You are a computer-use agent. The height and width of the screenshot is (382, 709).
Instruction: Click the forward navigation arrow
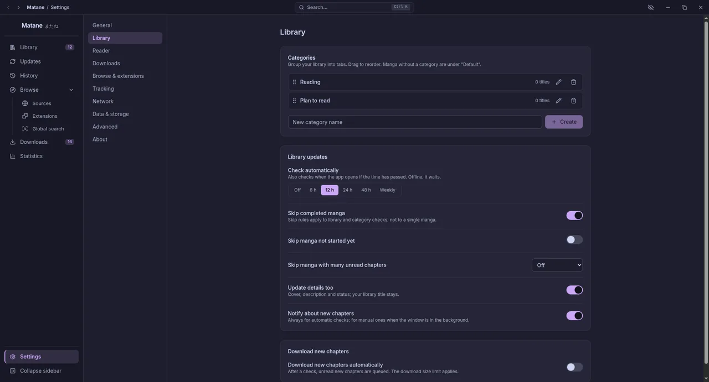click(x=18, y=7)
